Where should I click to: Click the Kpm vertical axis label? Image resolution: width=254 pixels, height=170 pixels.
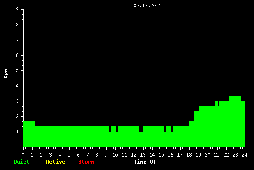pyautogui.click(x=6, y=74)
